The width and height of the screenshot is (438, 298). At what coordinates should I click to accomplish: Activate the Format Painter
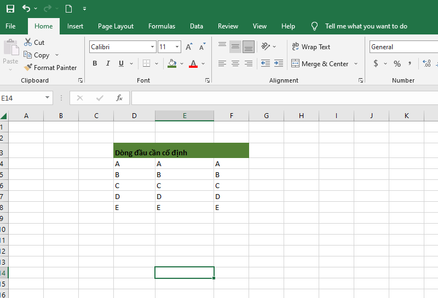50,67
